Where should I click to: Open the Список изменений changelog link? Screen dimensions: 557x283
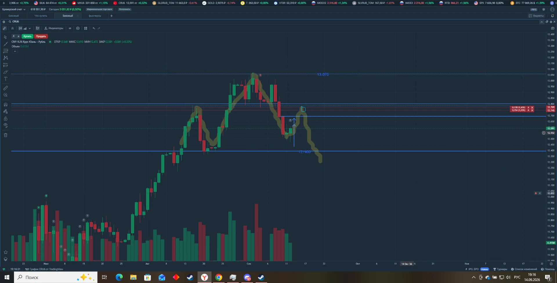[524, 269]
